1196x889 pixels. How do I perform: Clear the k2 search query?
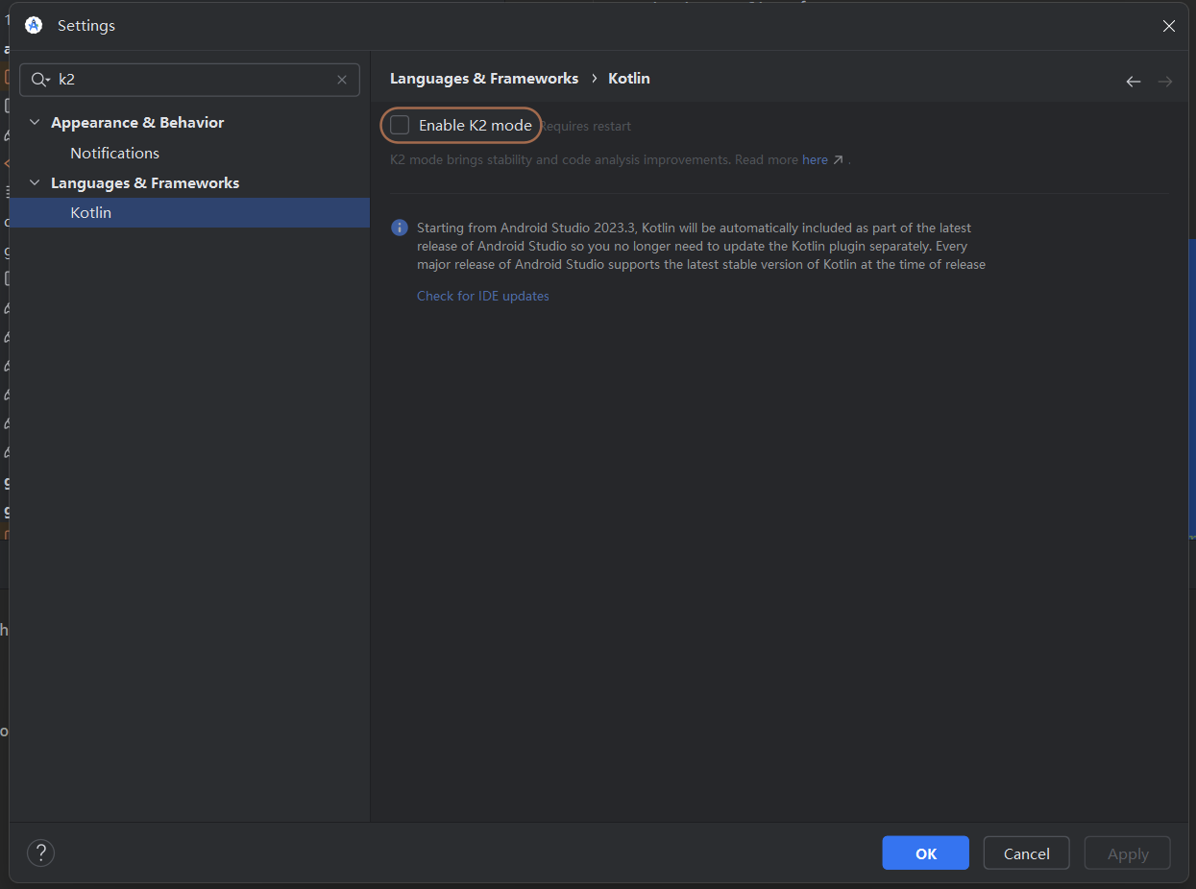(342, 80)
